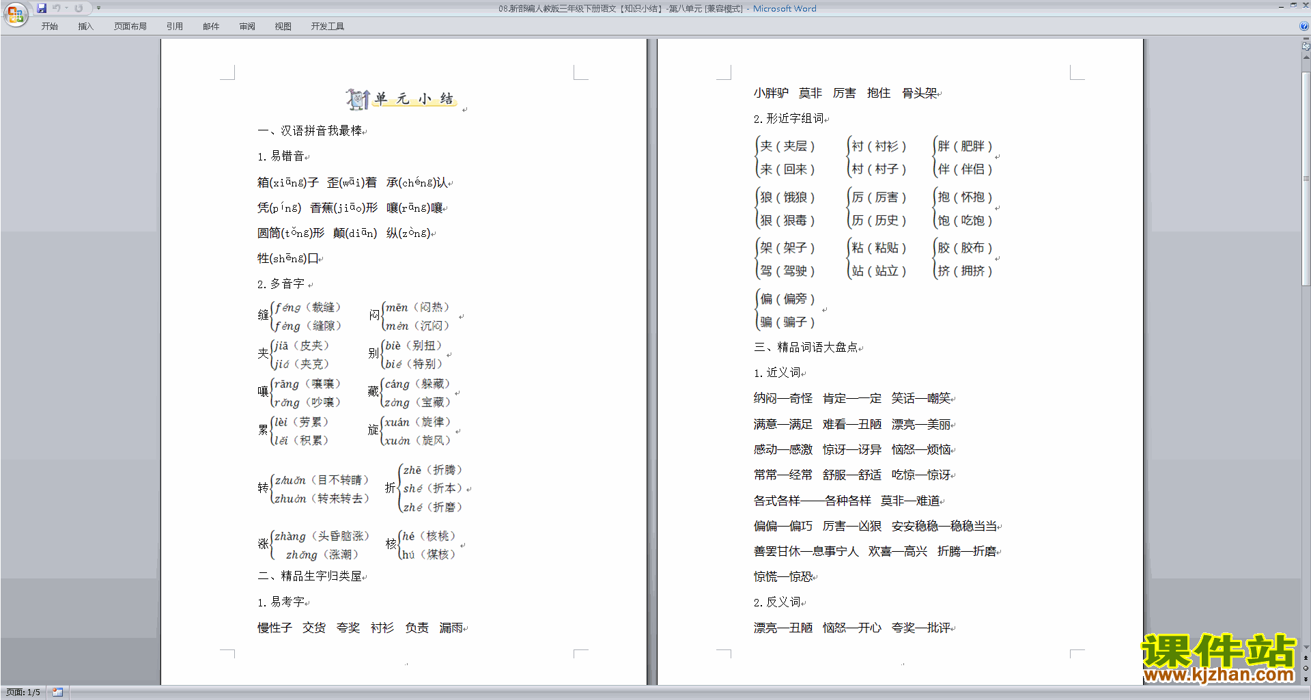Viewport: 1311px width, 700px height.
Task: Click the text 香蕉(jiāo)形
Action: [x=343, y=208]
